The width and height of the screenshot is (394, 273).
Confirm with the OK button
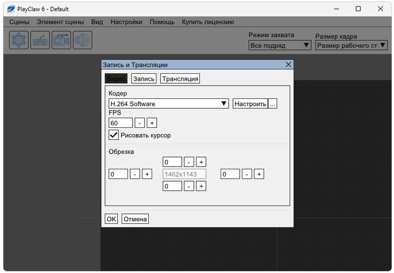[111, 219]
